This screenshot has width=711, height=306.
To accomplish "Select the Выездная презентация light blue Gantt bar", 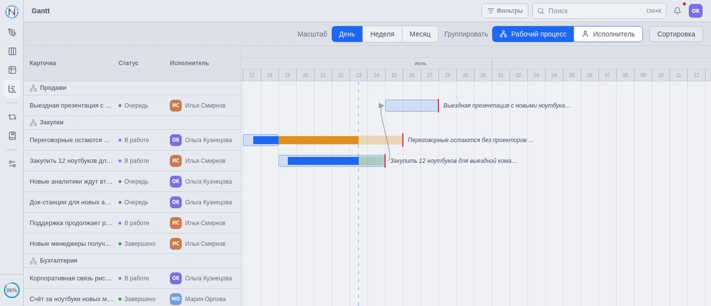I will click(x=412, y=106).
